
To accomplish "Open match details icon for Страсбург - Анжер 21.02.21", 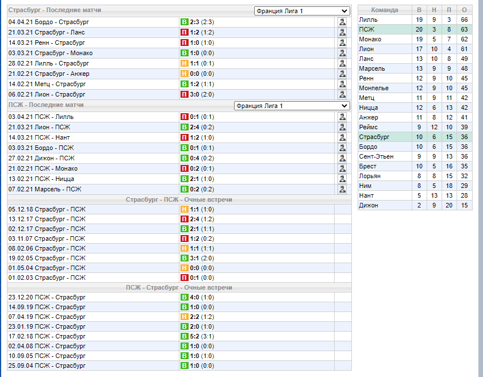I will pyautogui.click(x=342, y=74).
